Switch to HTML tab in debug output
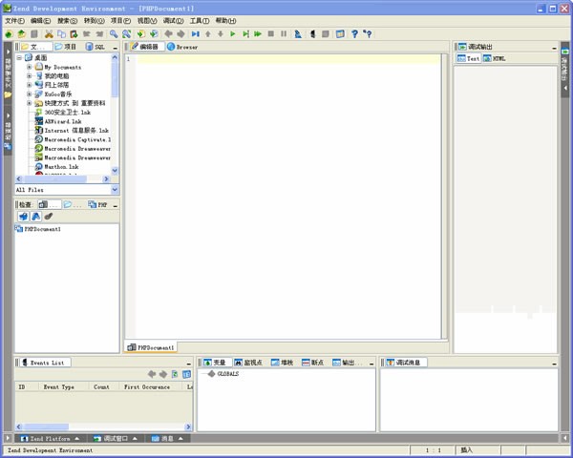 (x=495, y=58)
